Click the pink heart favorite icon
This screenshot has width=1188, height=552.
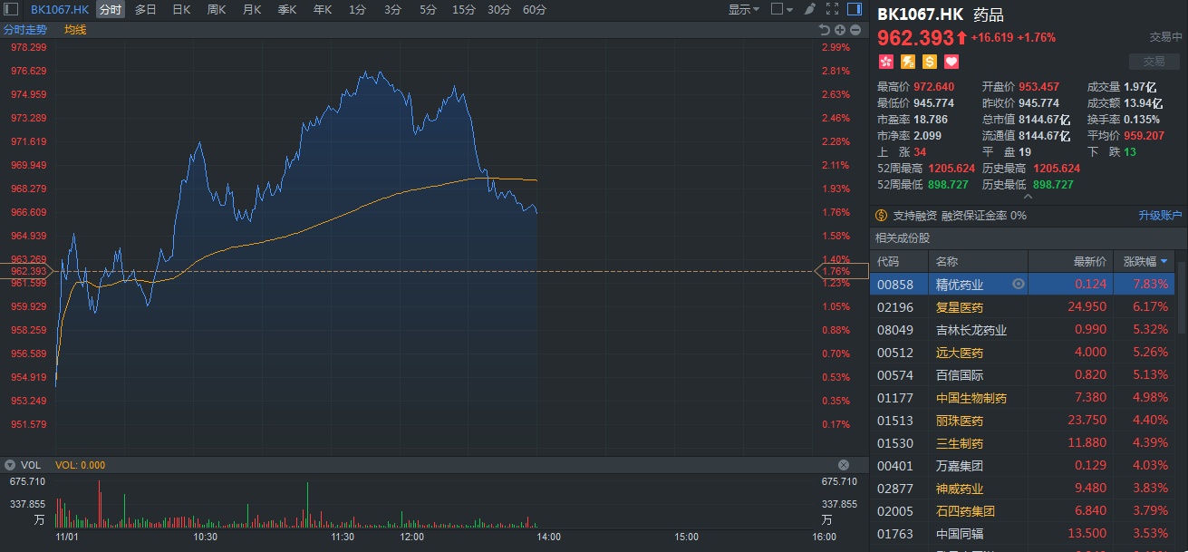[951, 62]
